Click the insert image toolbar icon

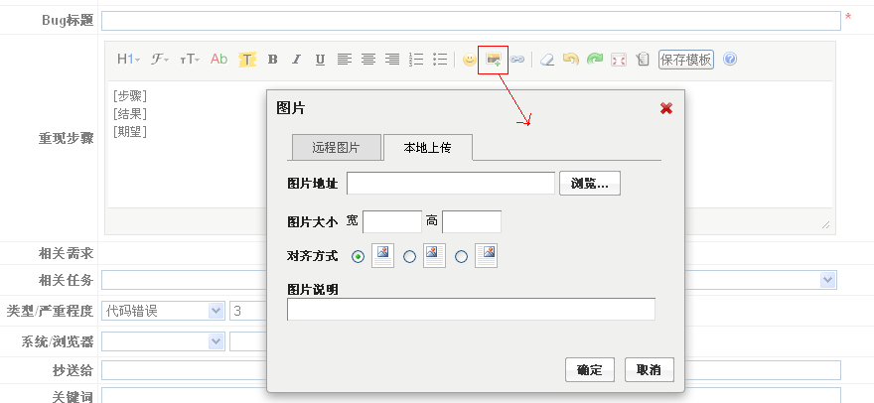[x=494, y=60]
